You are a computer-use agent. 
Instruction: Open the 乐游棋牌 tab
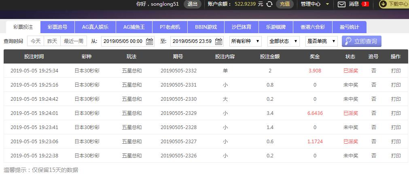coord(276,27)
